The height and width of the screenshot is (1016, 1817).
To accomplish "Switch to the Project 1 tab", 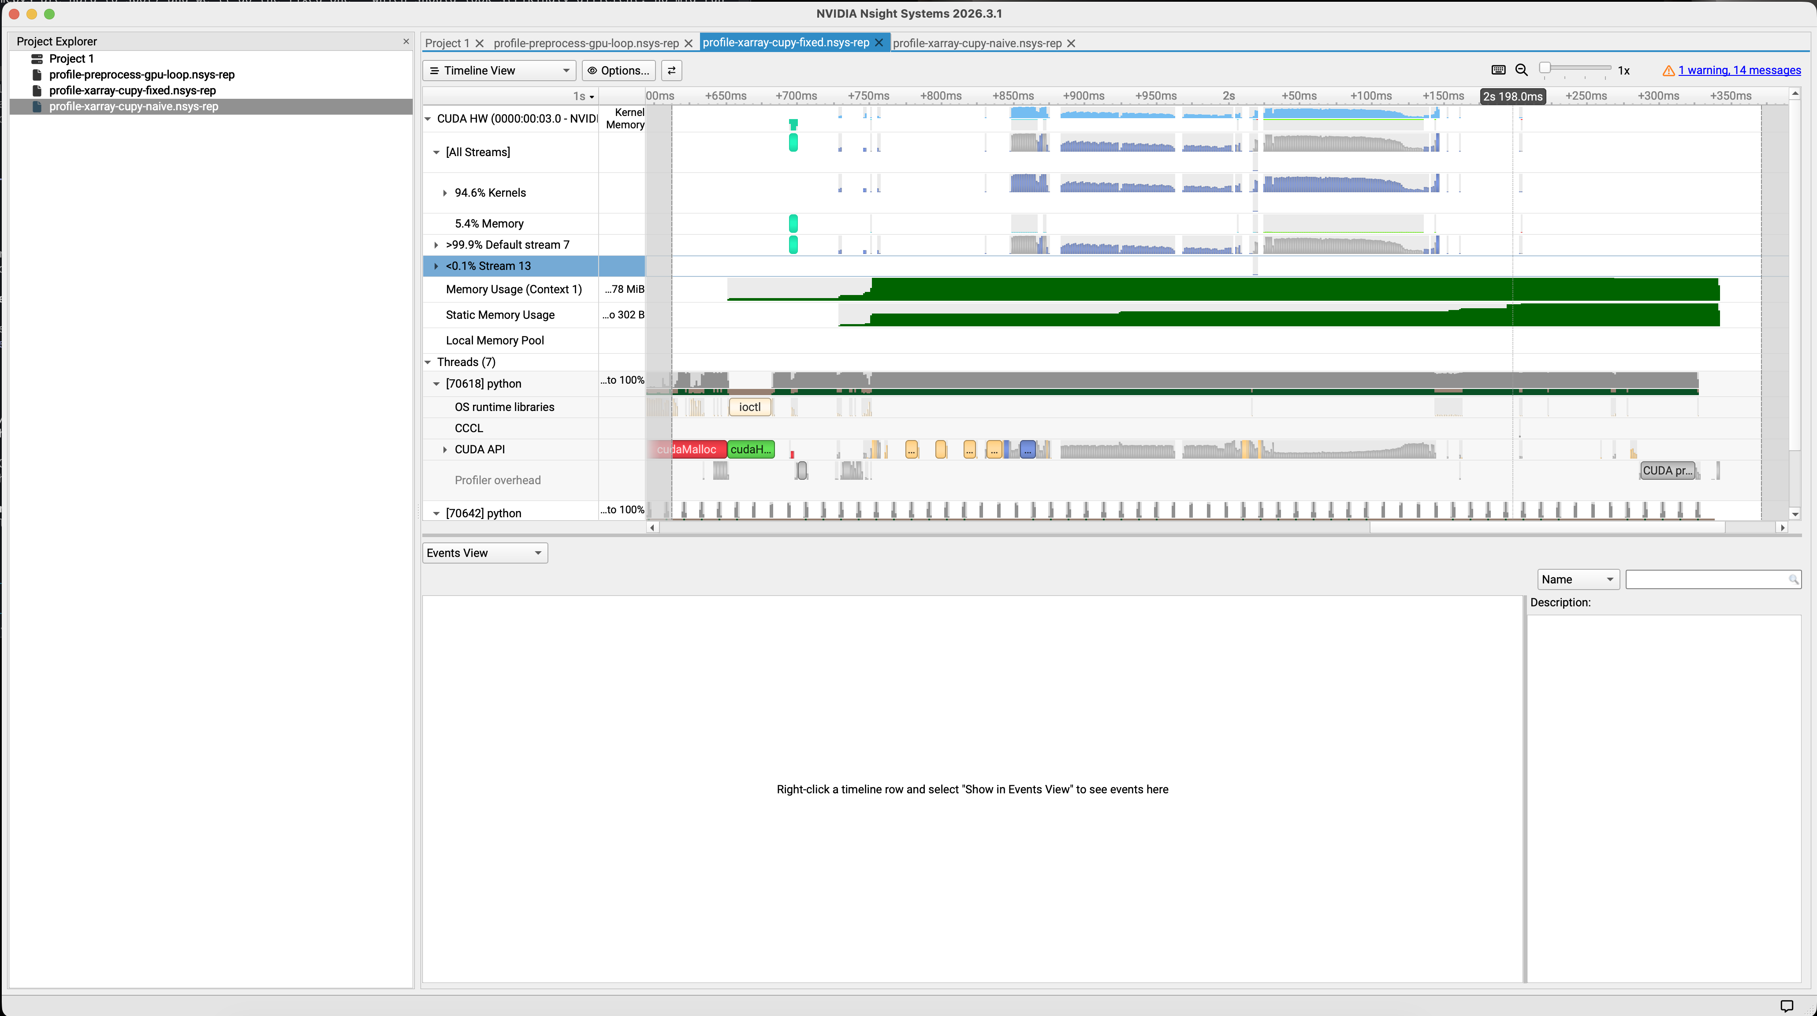I will coord(447,43).
